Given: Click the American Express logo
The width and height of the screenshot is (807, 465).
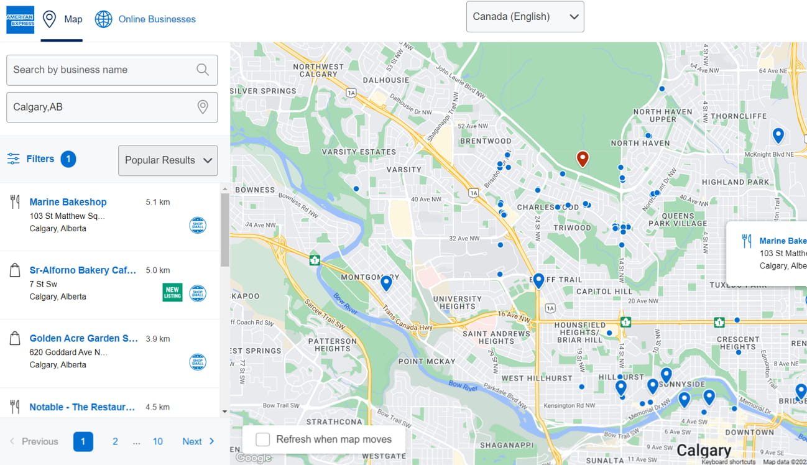Looking at the screenshot, I should coord(20,19).
